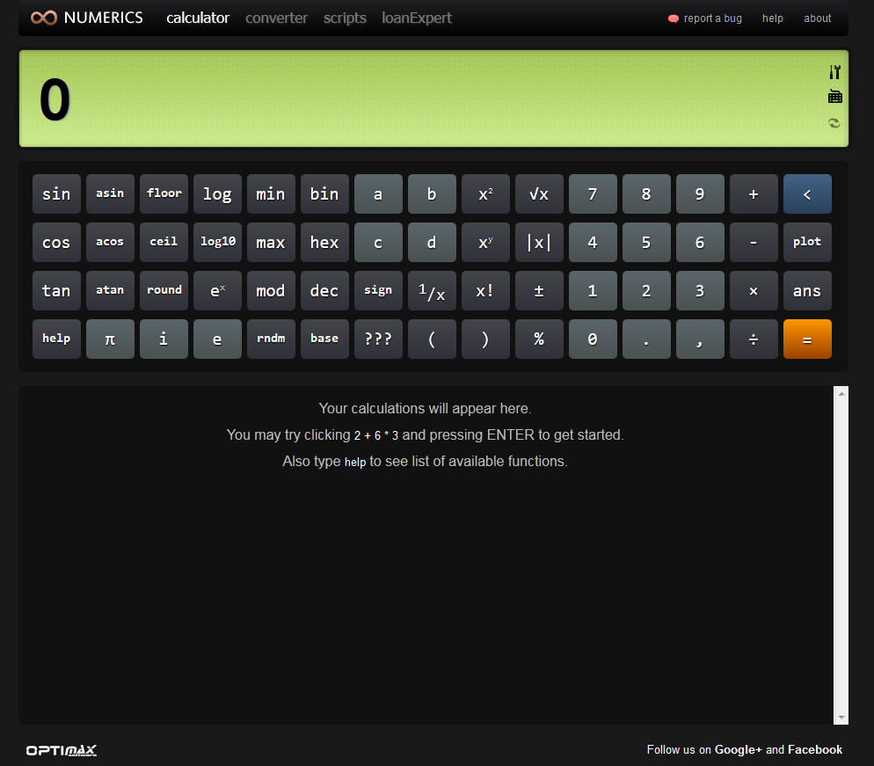This screenshot has height=766, width=874.
Task: Select the plot key
Action: 807,242
